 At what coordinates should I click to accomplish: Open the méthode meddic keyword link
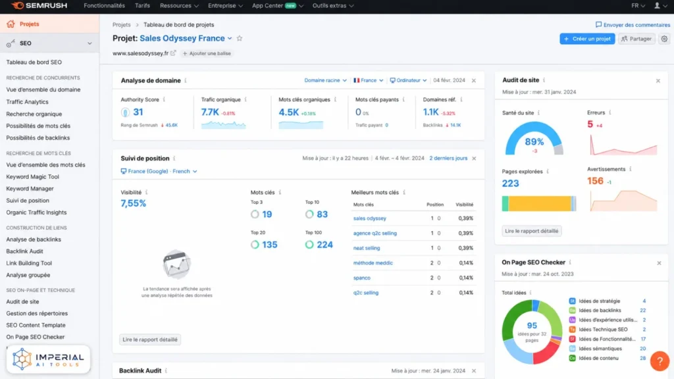click(373, 263)
